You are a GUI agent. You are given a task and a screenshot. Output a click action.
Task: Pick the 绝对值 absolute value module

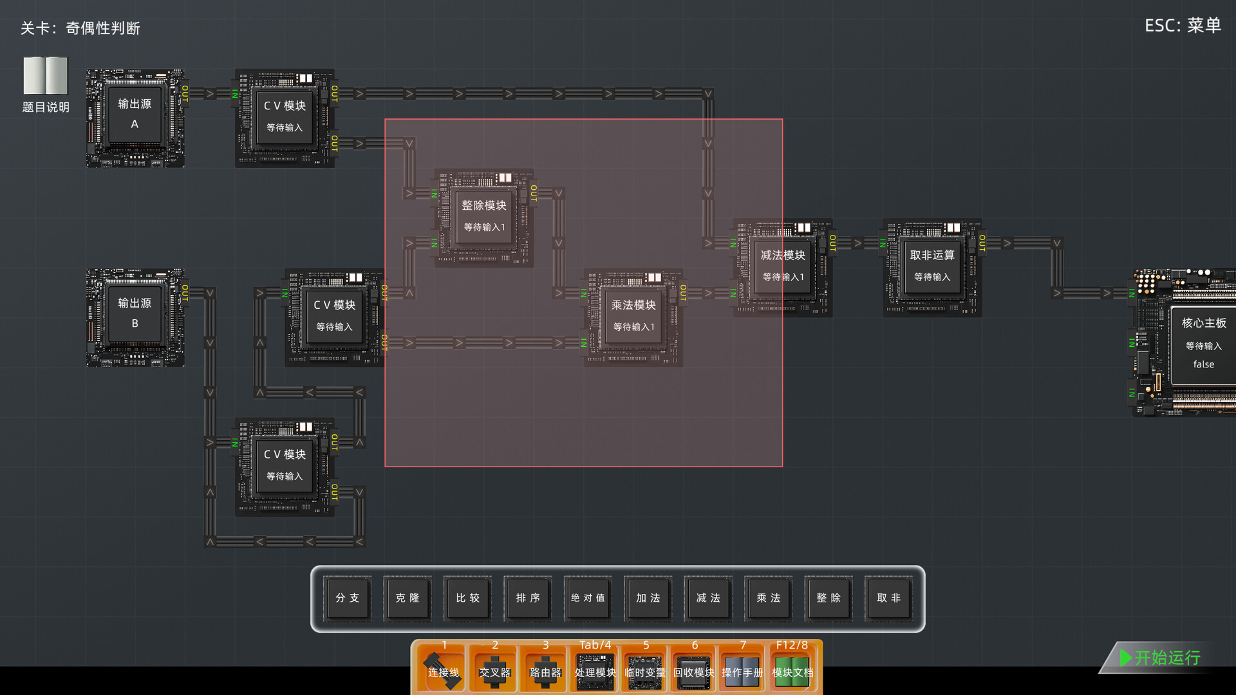click(x=588, y=598)
